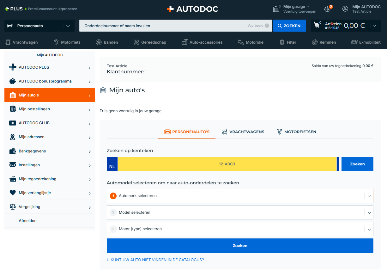This screenshot has height=271, width=387.
Task: Click the AUTODOC logo in header
Action: pos(192,9)
